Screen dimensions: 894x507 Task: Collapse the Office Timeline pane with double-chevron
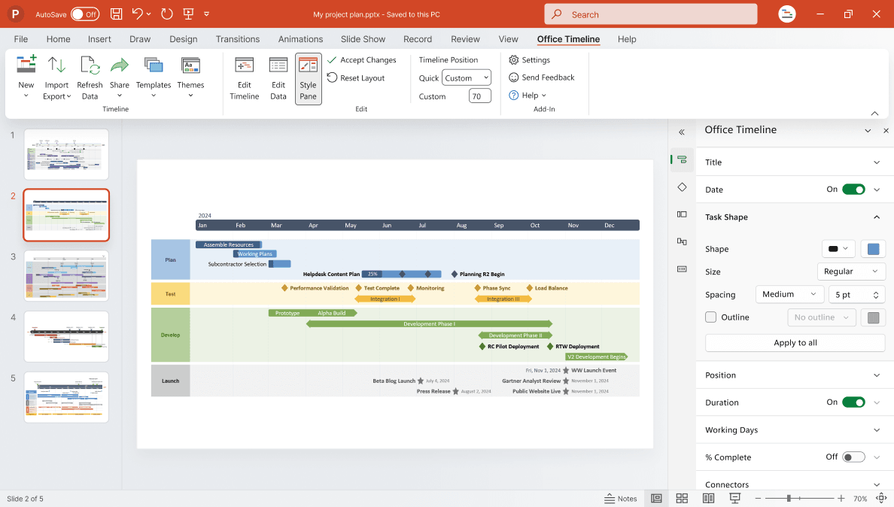point(681,131)
